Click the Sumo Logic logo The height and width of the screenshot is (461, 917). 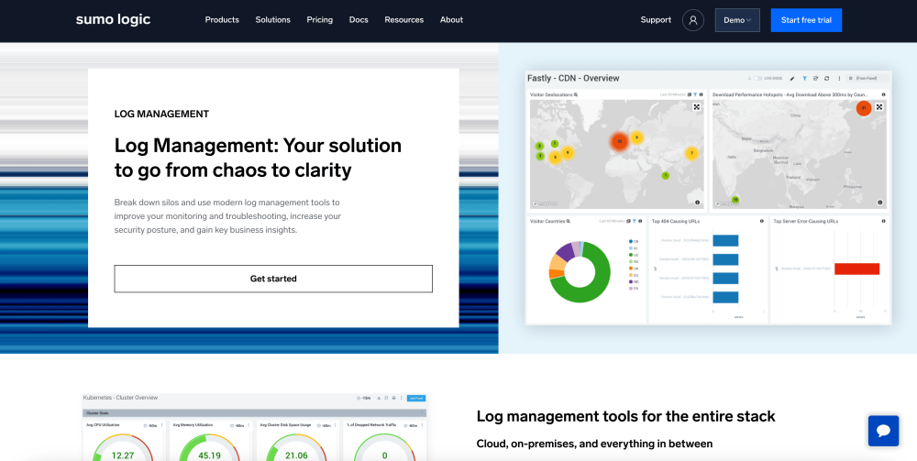[x=113, y=20]
